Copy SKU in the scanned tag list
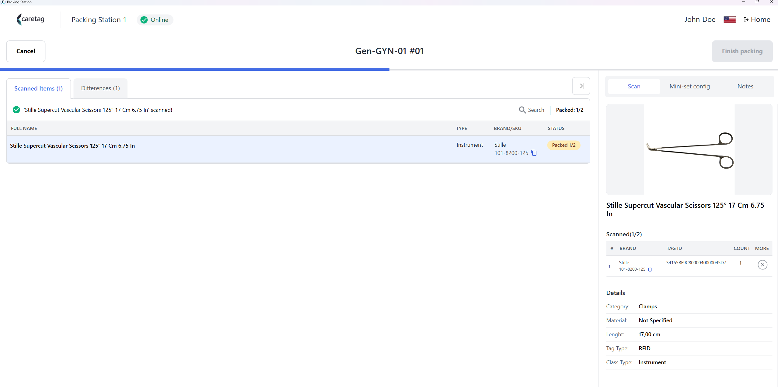This screenshot has height=387, width=778. (x=650, y=269)
